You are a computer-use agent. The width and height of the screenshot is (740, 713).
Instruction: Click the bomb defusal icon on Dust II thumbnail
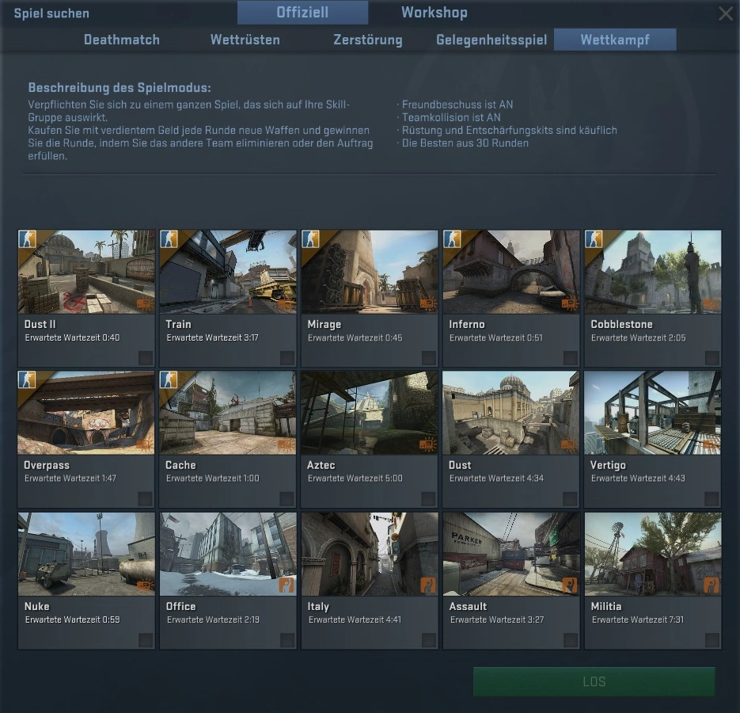(145, 303)
